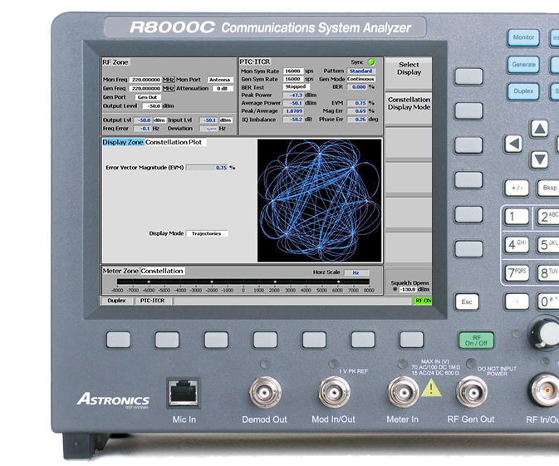Open the Mon Port Antenna selector
Screen dimensions: 559x466
point(220,79)
